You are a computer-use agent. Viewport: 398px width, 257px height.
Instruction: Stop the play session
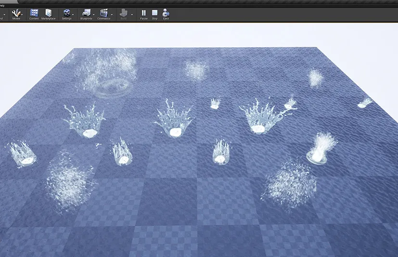click(154, 13)
